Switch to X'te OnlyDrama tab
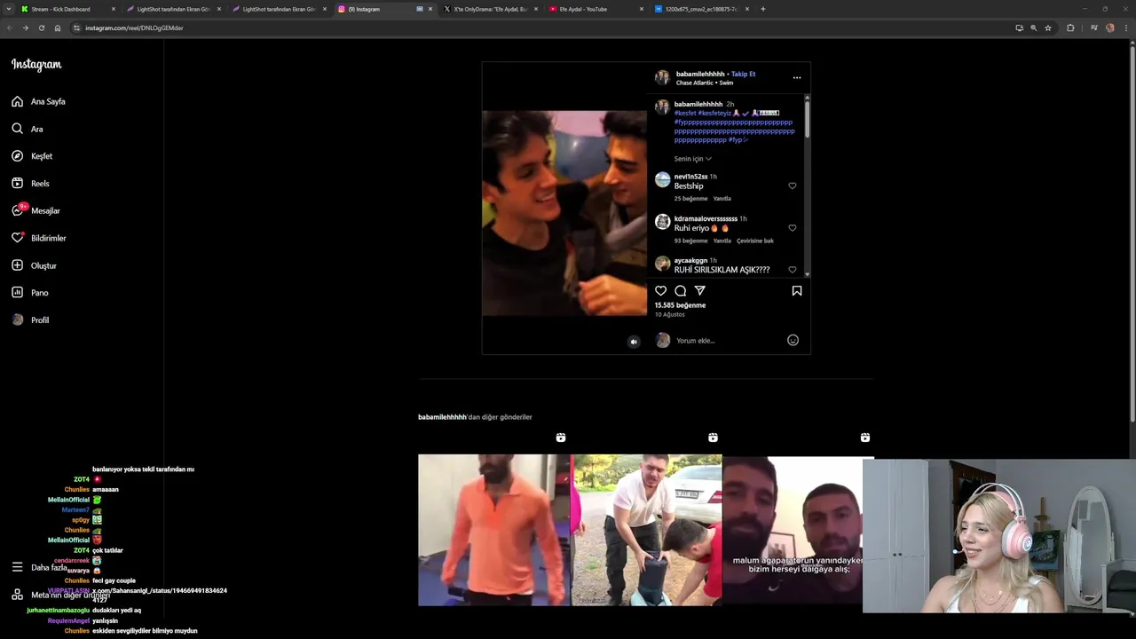The height and width of the screenshot is (639, 1136). point(490,9)
